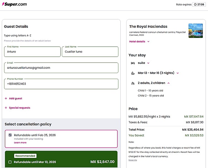Expand the suite room dropdown

(148, 63)
